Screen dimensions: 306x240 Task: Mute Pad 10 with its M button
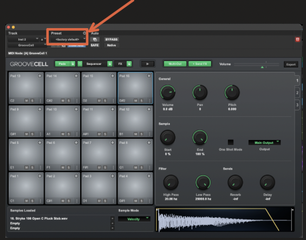pyautogui.click(x=63, y=134)
